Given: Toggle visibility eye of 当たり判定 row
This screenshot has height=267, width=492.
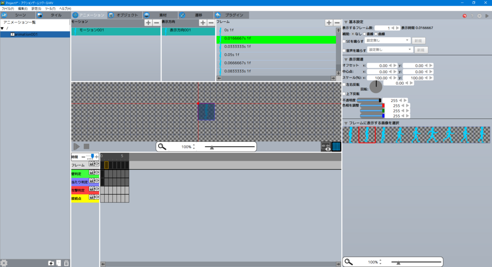Looking at the screenshot, I should [x=97, y=180].
